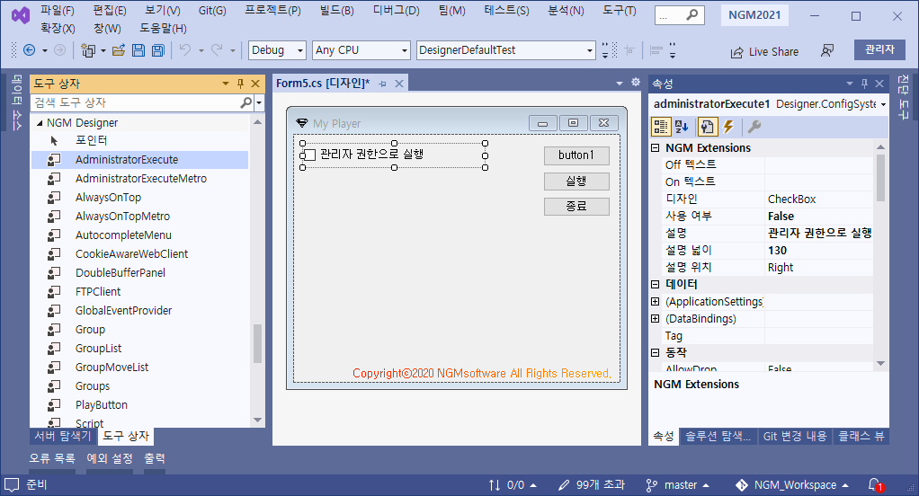
Task: Click the 준비 status feedback icon
Action: (12, 485)
